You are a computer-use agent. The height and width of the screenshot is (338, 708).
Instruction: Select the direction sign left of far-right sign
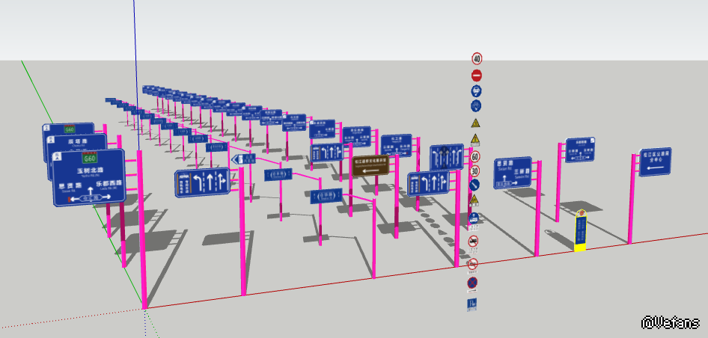pos(580,150)
